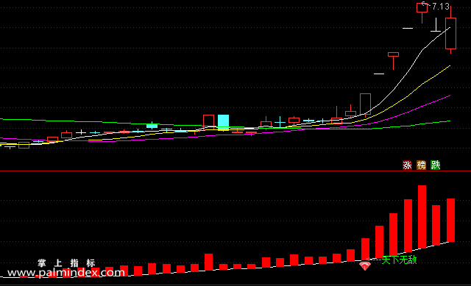
Task: Click the green 跌 icon
Action: 435,165
